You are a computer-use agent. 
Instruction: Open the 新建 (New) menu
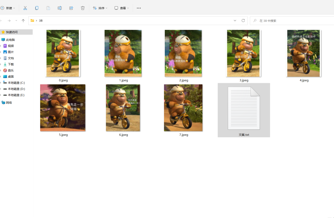click(8, 8)
